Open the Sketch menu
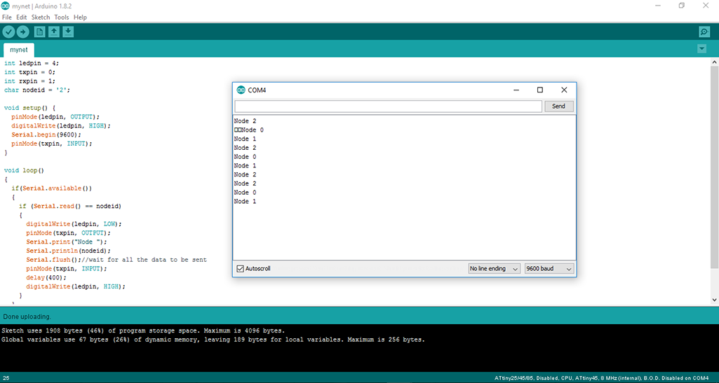This screenshot has height=383, width=719. point(41,18)
